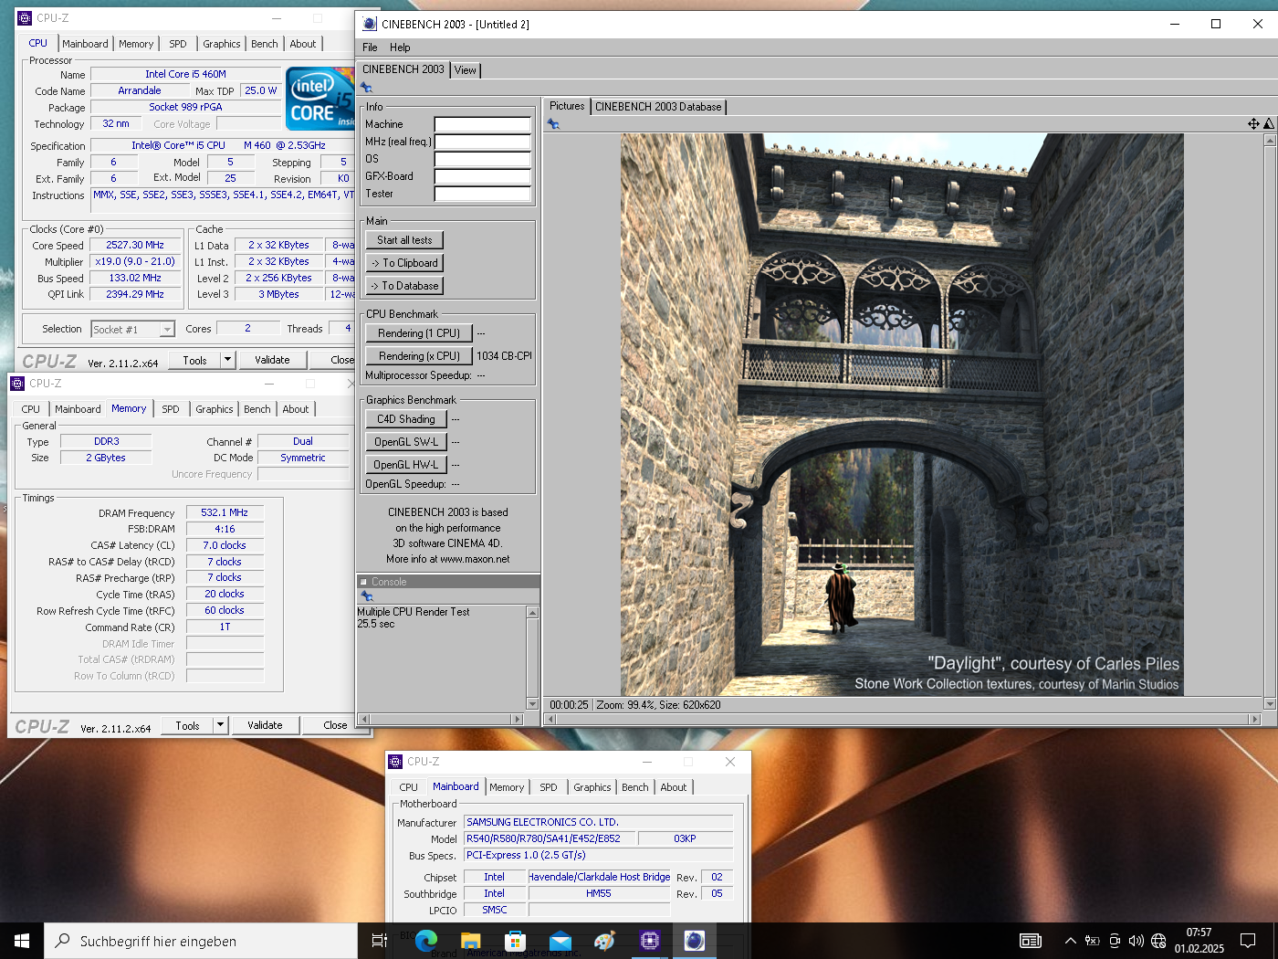This screenshot has width=1278, height=959.
Task: Open the Help menu in CINEBENCH
Action: (x=400, y=47)
